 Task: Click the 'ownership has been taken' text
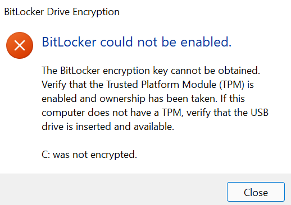158,99
